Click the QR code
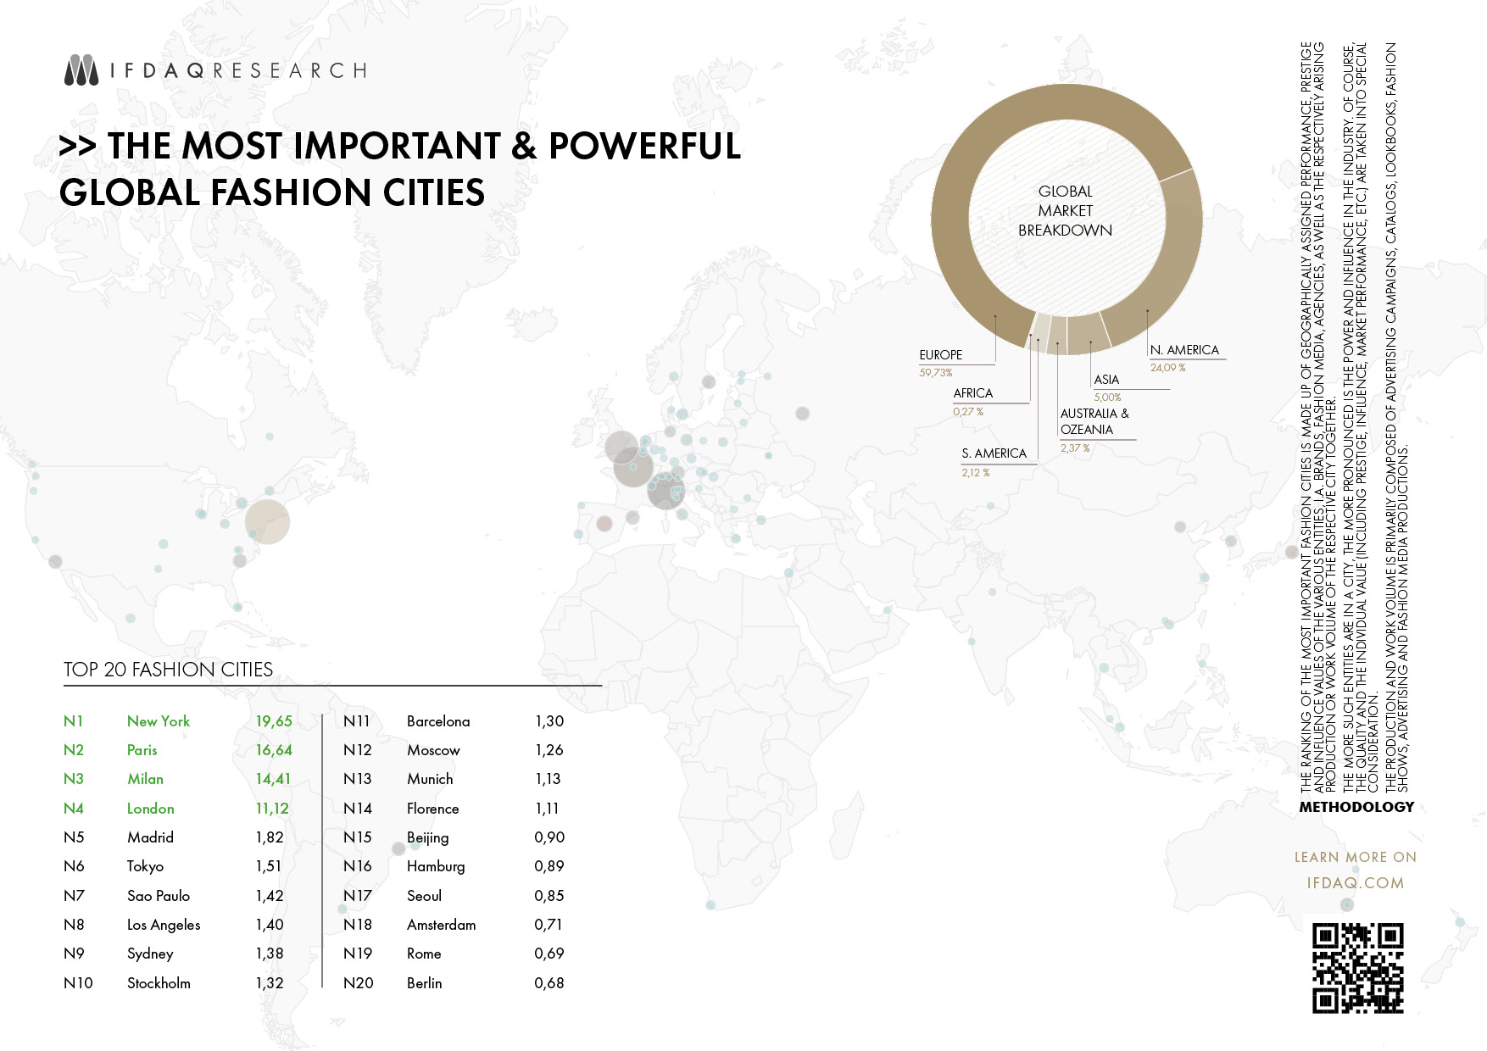Image resolution: width=1487 pixels, height=1051 pixels. [x=1358, y=968]
